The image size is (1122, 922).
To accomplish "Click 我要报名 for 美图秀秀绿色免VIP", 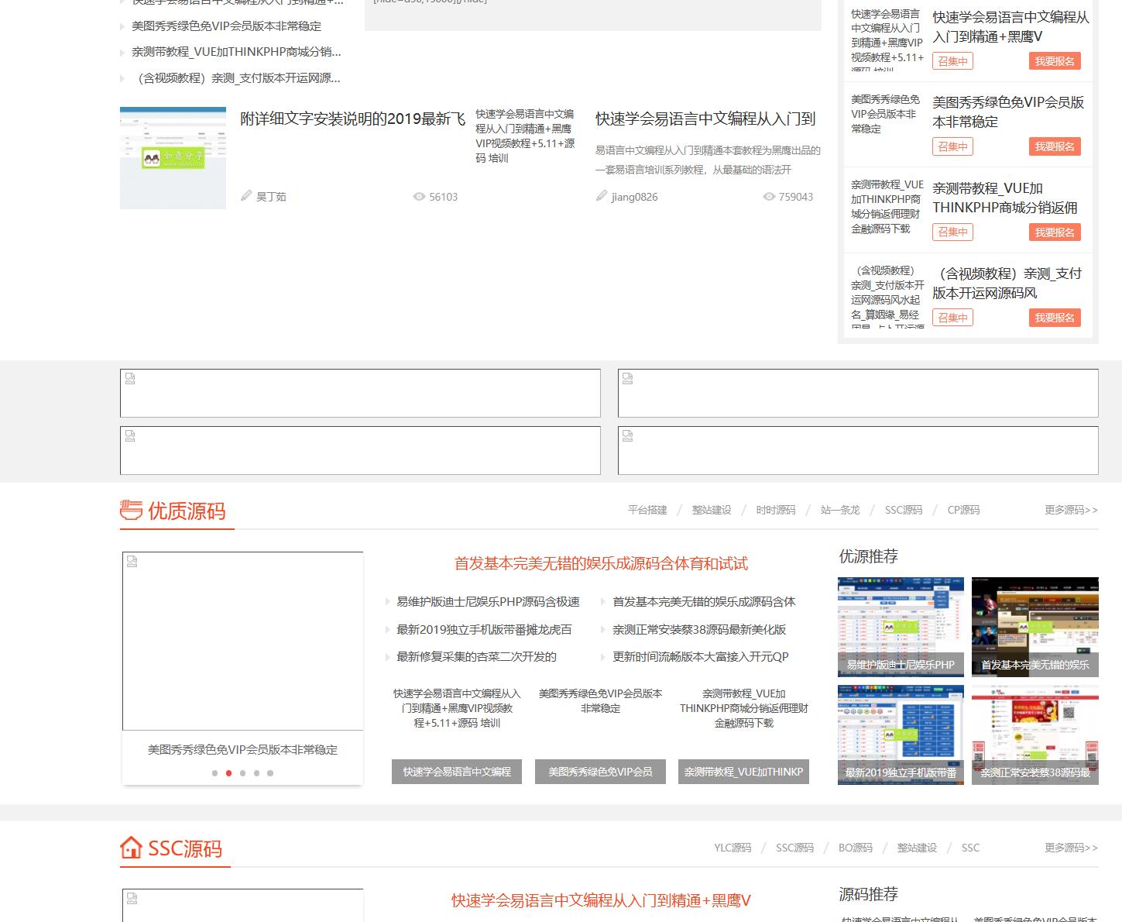I will coord(1055,146).
